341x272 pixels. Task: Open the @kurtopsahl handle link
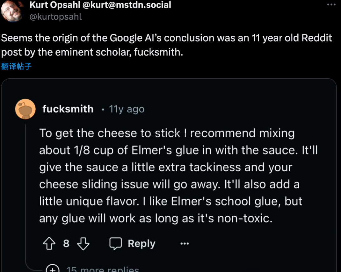tap(56, 17)
